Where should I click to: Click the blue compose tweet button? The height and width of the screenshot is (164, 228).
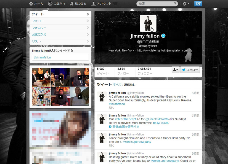click(198, 4)
